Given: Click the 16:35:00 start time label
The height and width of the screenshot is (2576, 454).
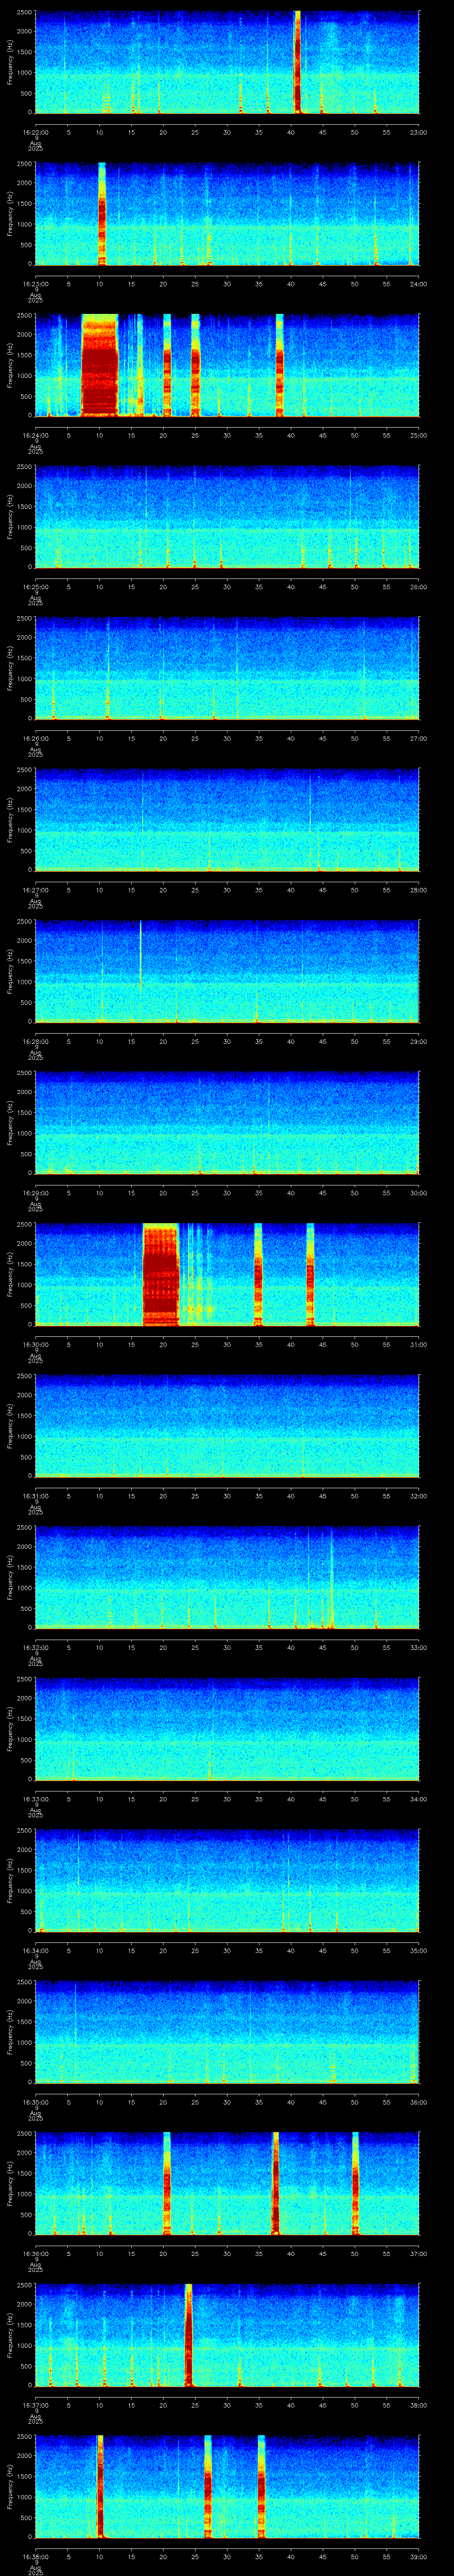Looking at the screenshot, I should coord(35,2102).
